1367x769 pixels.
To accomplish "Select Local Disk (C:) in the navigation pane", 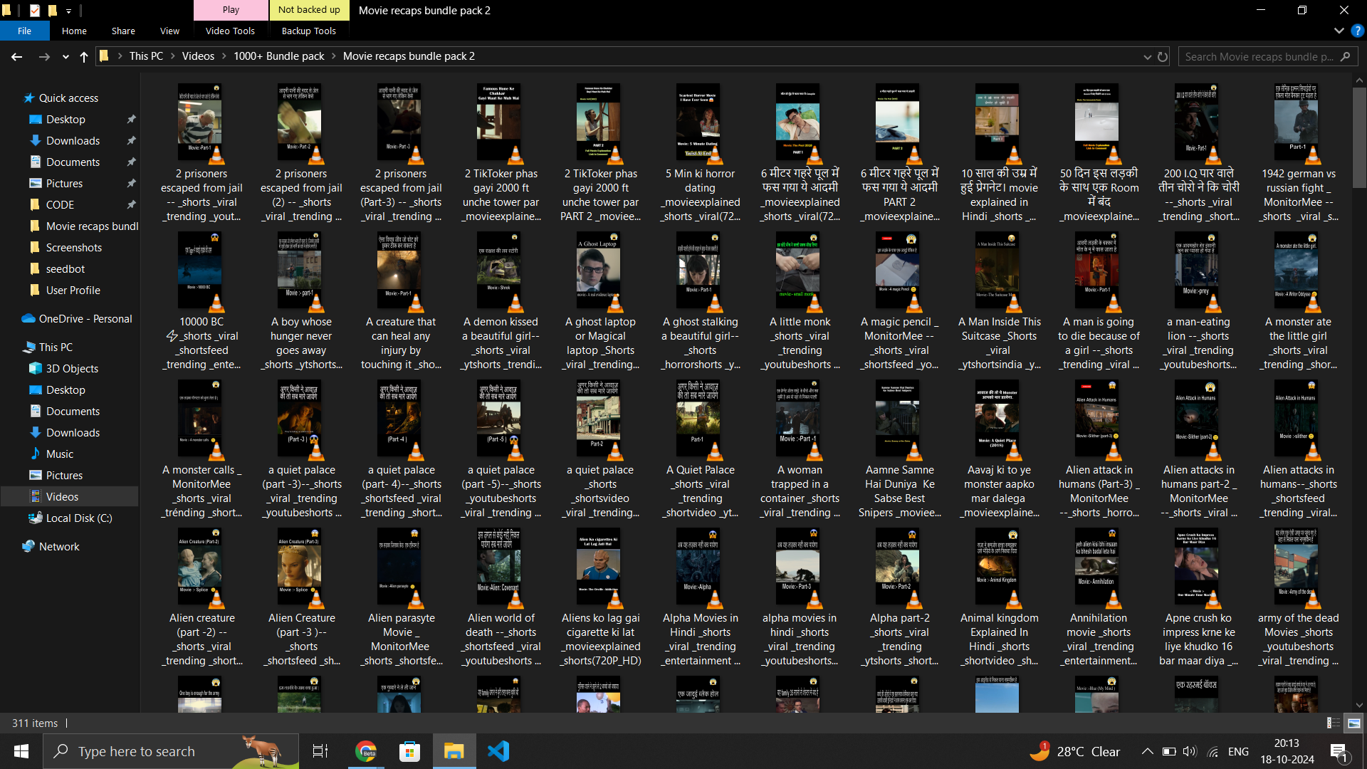I will click(78, 518).
